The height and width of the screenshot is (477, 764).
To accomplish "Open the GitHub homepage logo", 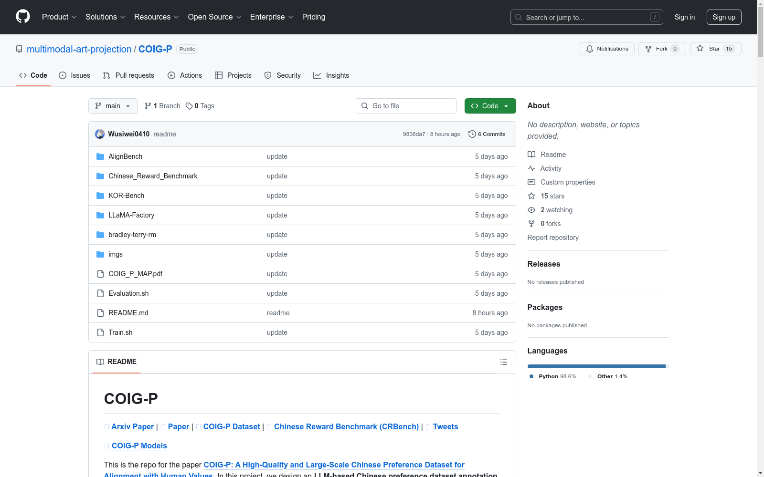I will point(23,17).
